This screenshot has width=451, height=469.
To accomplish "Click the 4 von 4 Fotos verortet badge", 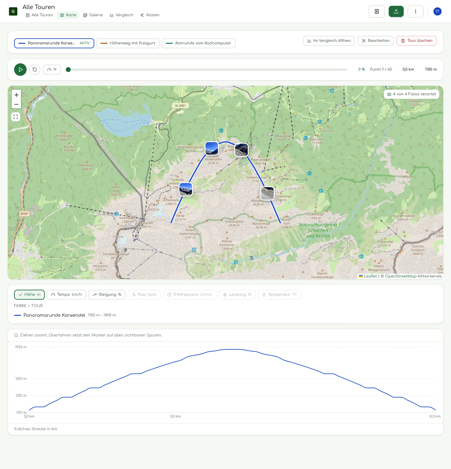I will [x=411, y=94].
